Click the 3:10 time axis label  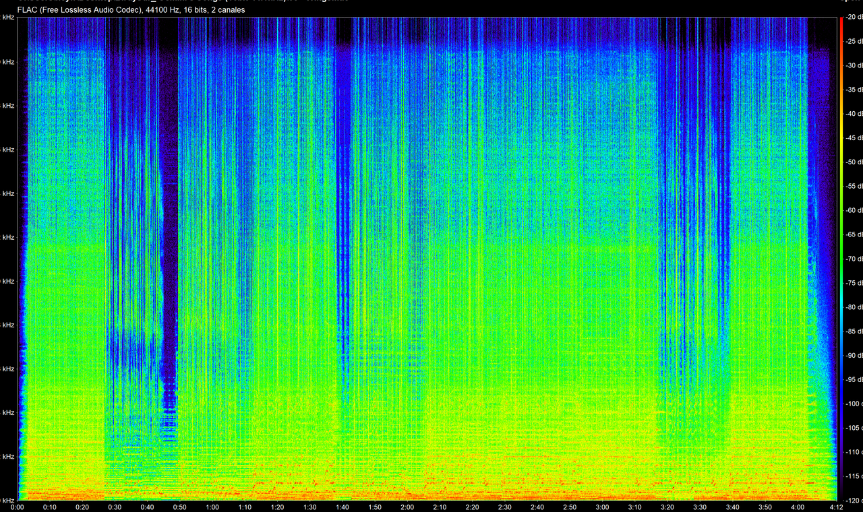tap(635, 507)
